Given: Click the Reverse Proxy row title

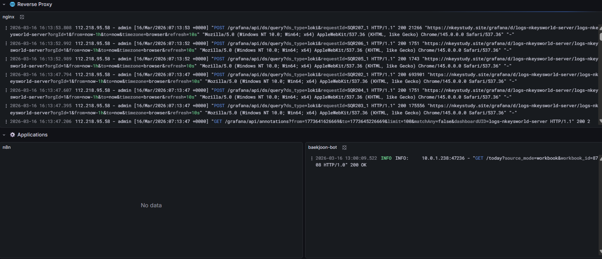Looking at the screenshot, I should (x=34, y=4).
